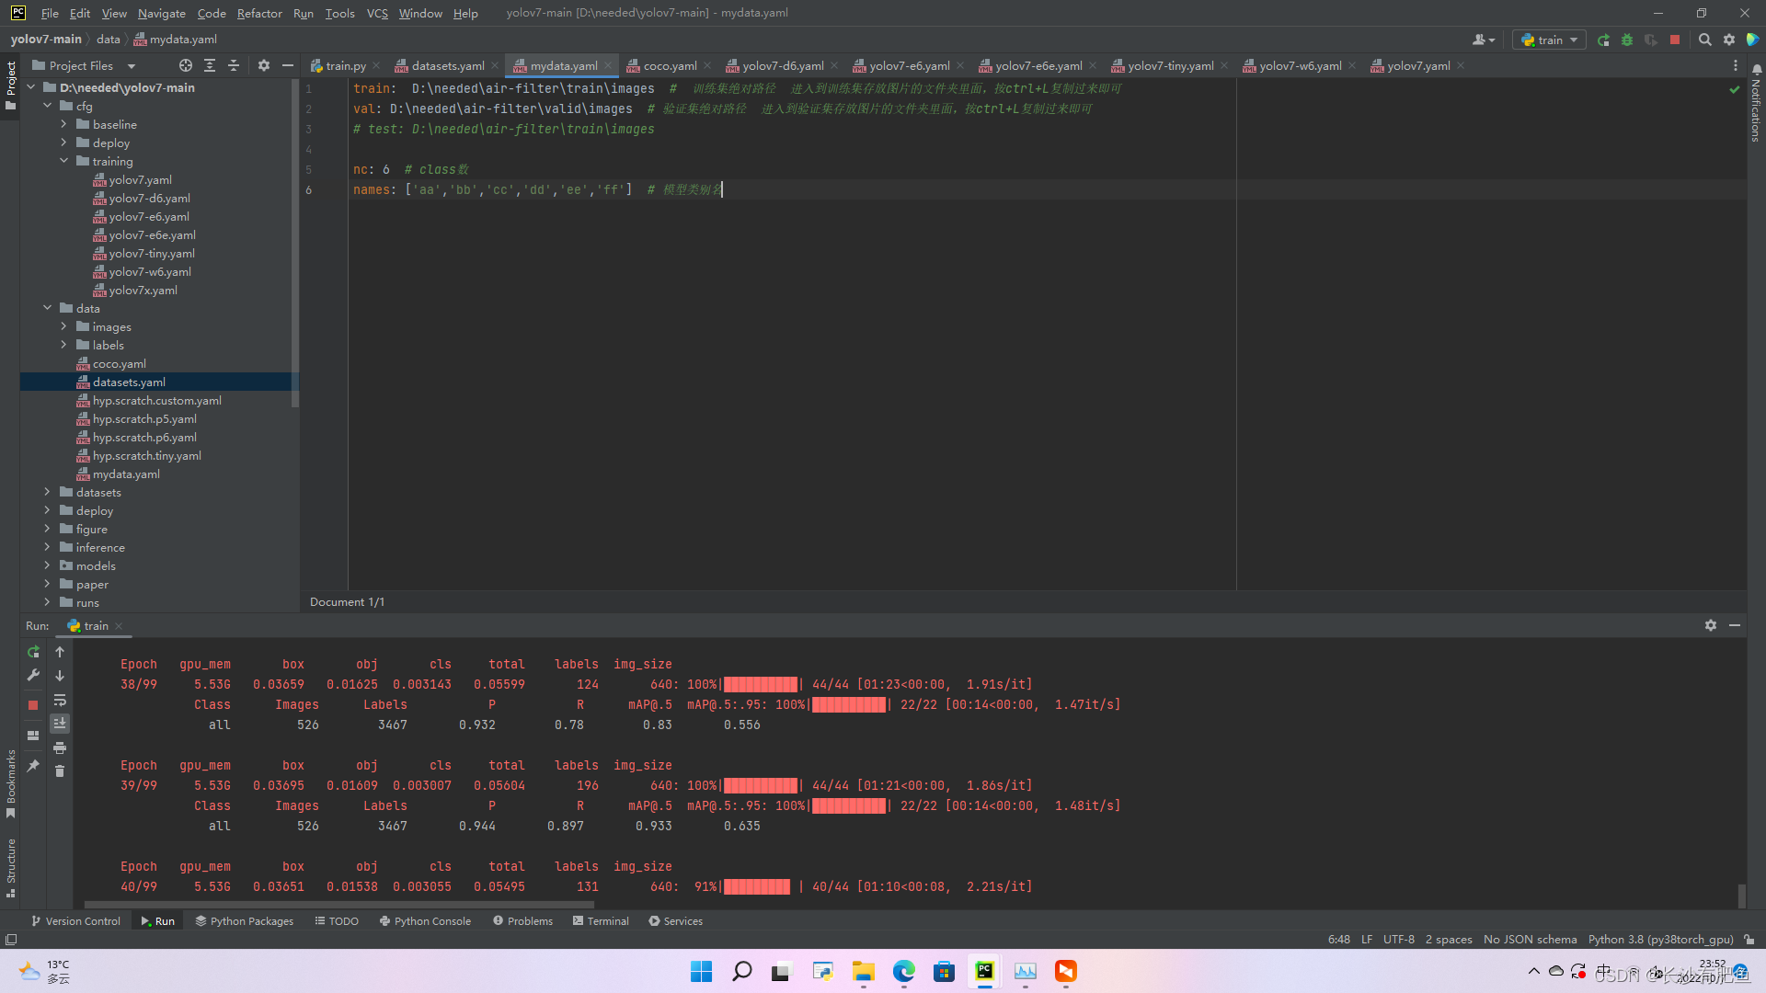1766x993 pixels.
Task: Click the debug bug icon in the top toolbar
Action: pos(1627,40)
